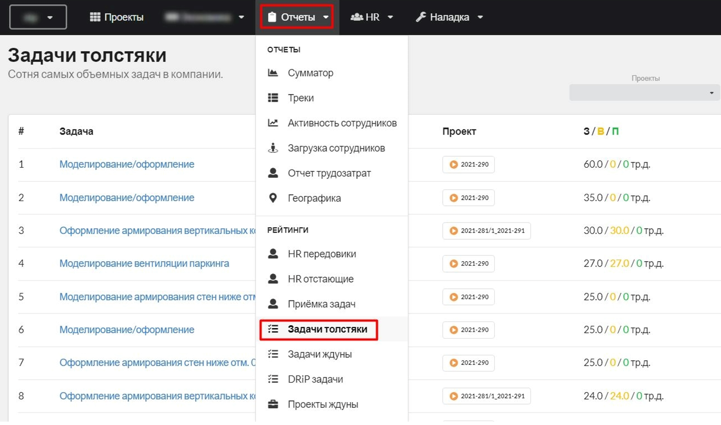
Task: Open task 2 Моделирование/оформление link
Action: 127,198
